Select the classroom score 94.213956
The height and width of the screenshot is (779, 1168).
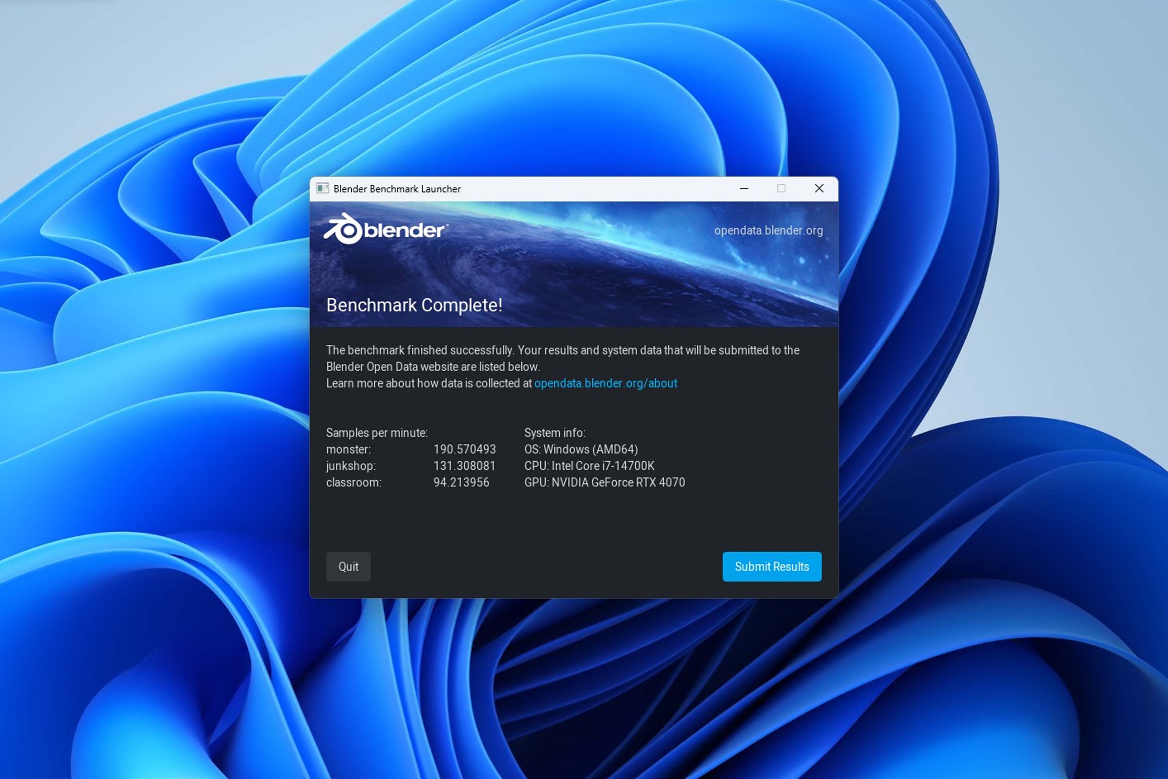[x=461, y=482]
